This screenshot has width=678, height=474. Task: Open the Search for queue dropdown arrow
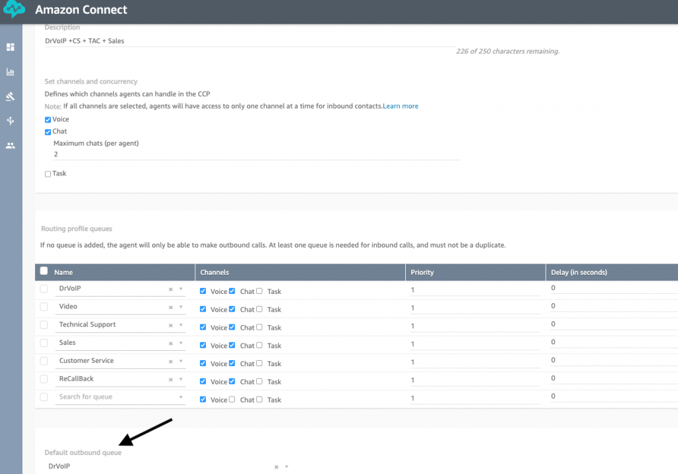point(181,397)
